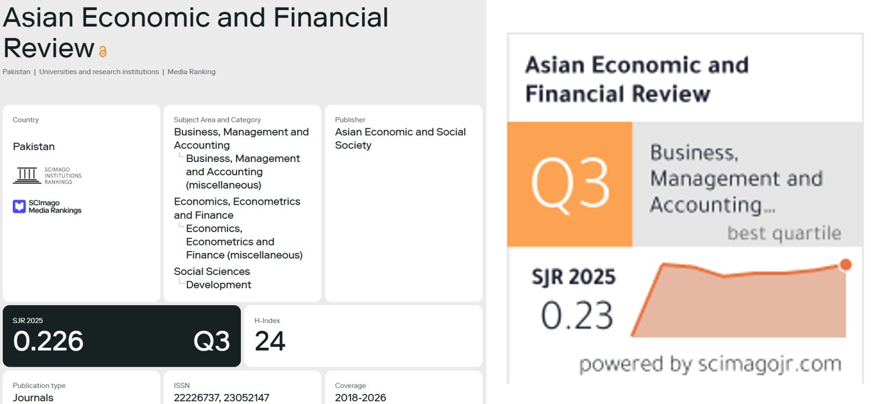
Task: Click the orange open access icon
Action: 102,52
